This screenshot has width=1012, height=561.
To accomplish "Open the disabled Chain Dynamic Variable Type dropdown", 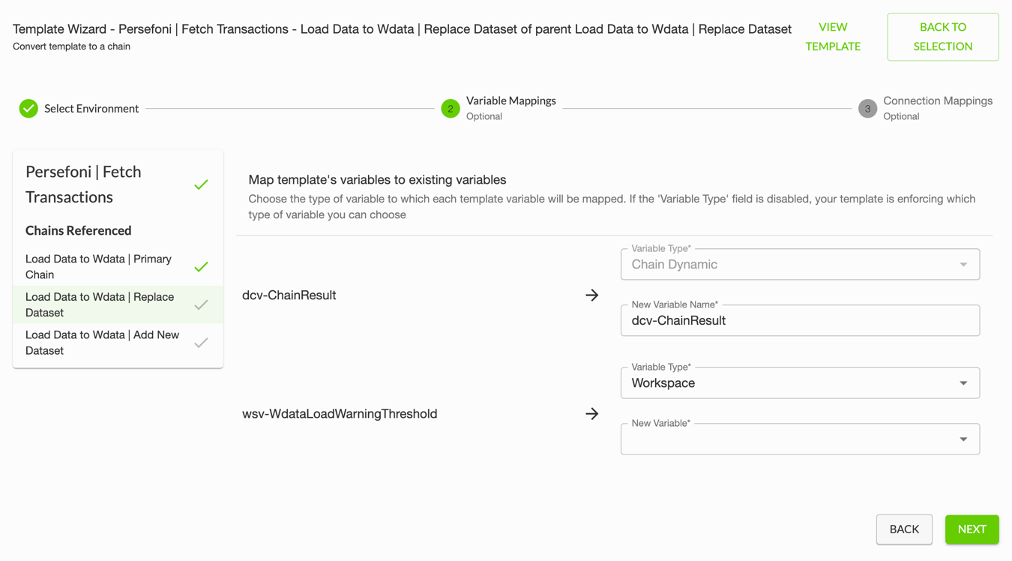I will point(800,264).
